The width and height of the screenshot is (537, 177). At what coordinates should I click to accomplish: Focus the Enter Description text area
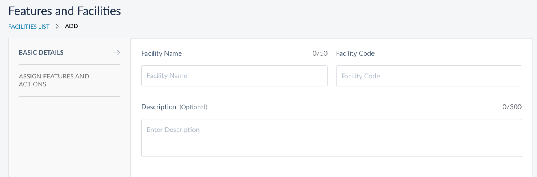332,138
